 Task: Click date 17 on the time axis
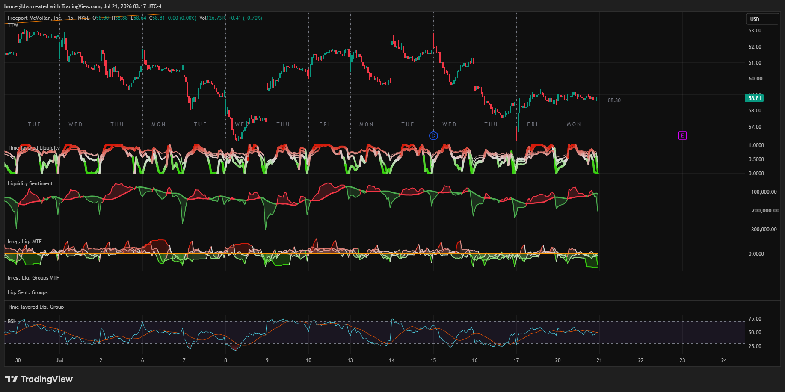(x=516, y=360)
